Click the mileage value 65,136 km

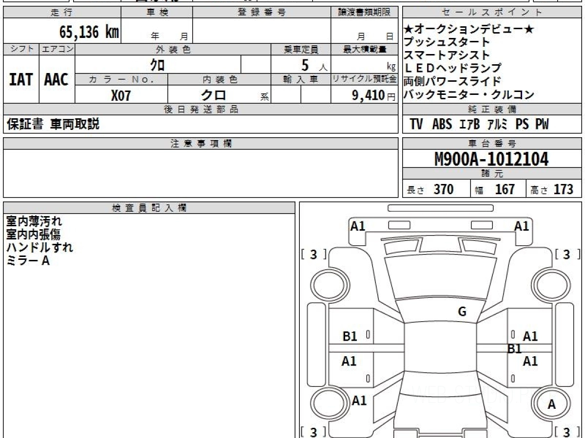point(89,32)
